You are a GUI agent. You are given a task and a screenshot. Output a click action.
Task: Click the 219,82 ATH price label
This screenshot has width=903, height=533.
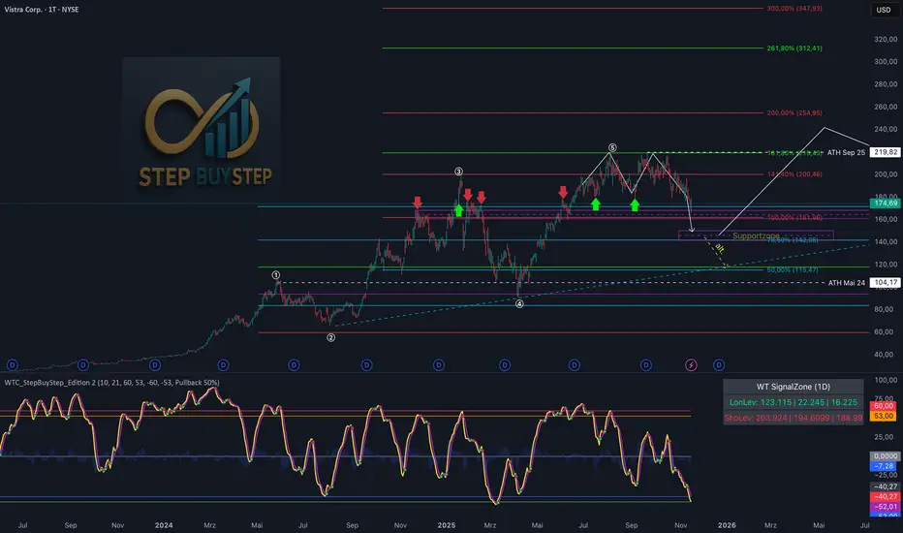click(885, 152)
